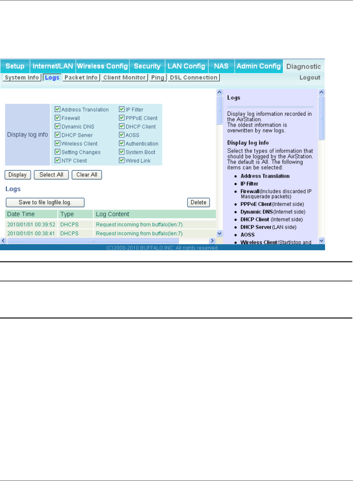Image resolution: width=353 pixels, height=481 pixels.
Task: Click Save to file logfile.log button
Action: click(45, 202)
